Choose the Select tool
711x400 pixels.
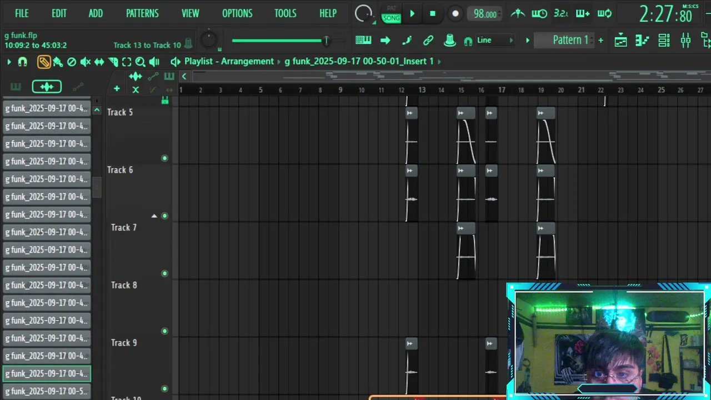[x=127, y=62]
